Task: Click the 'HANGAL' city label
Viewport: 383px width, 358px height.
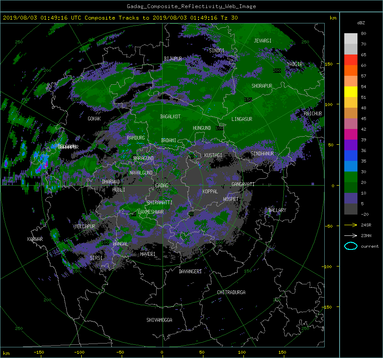Action: click(120, 244)
